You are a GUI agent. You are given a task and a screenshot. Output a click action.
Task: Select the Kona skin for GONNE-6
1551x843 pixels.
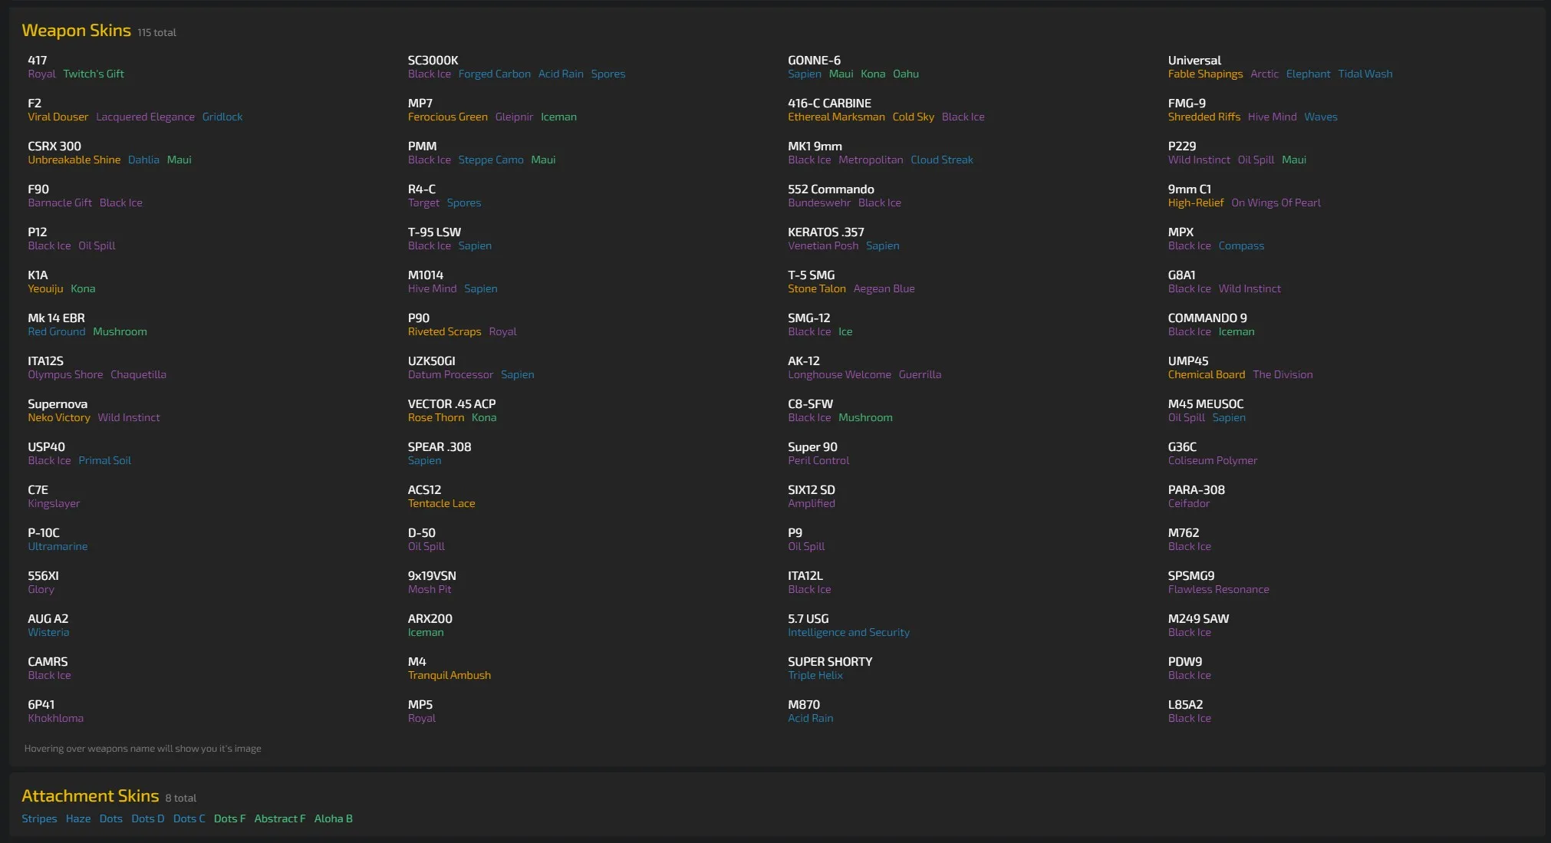pos(874,74)
